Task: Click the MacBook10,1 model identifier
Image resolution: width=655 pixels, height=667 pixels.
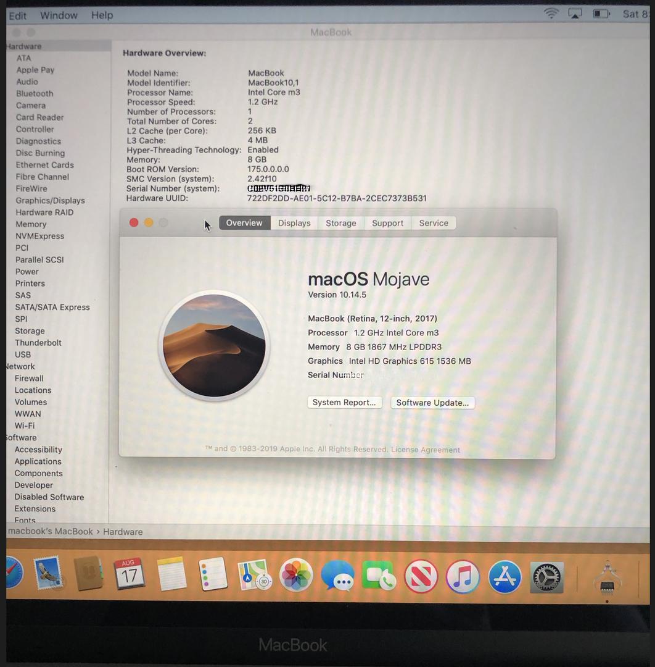Action: (274, 83)
